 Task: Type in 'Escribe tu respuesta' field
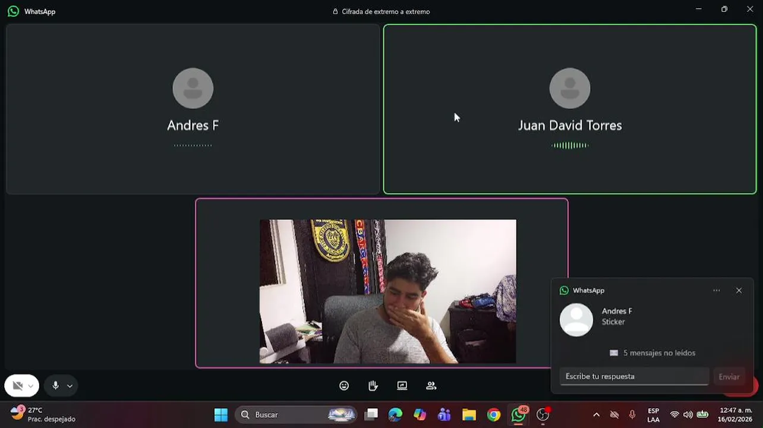634,376
